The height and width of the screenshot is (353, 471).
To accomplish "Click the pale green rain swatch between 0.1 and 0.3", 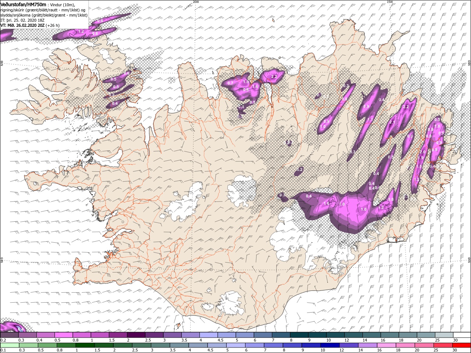I will (x=10, y=345).
